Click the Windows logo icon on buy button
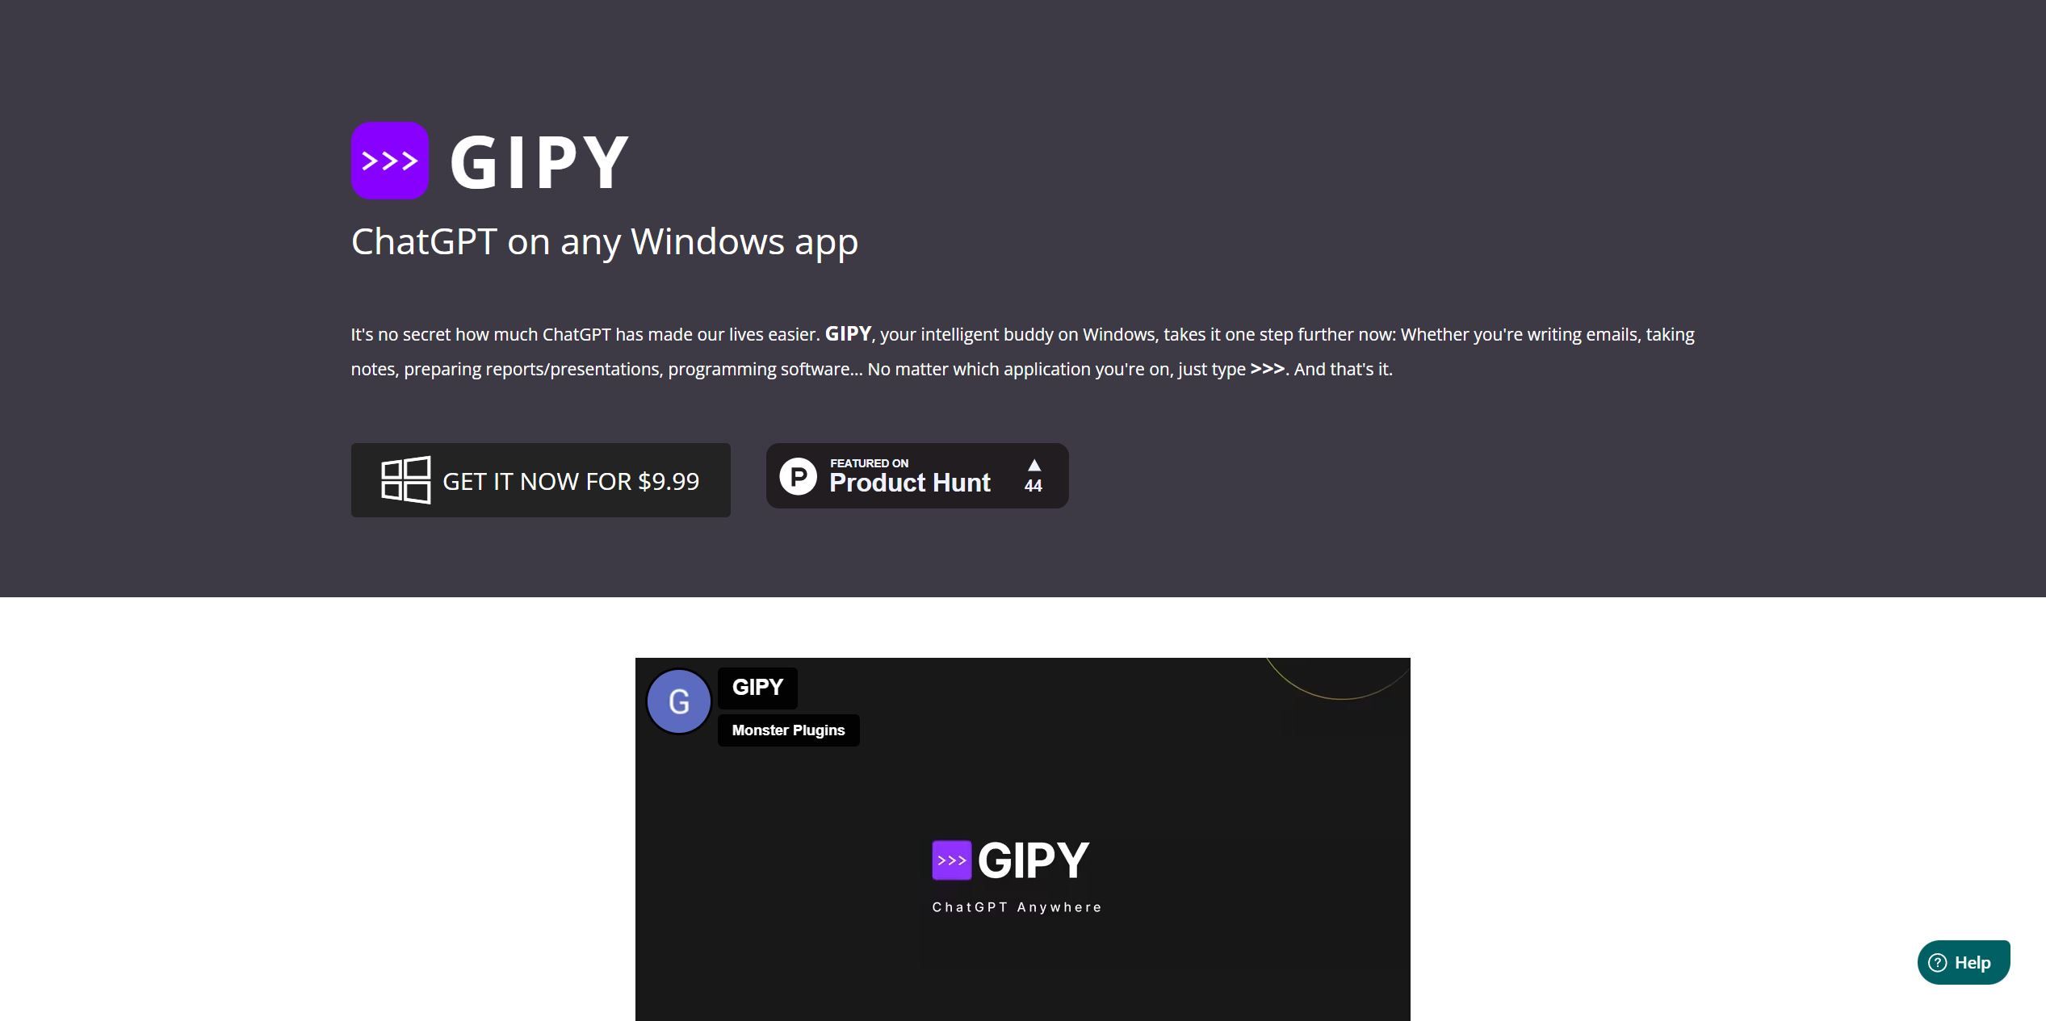Image resolution: width=2046 pixels, height=1021 pixels. point(405,479)
